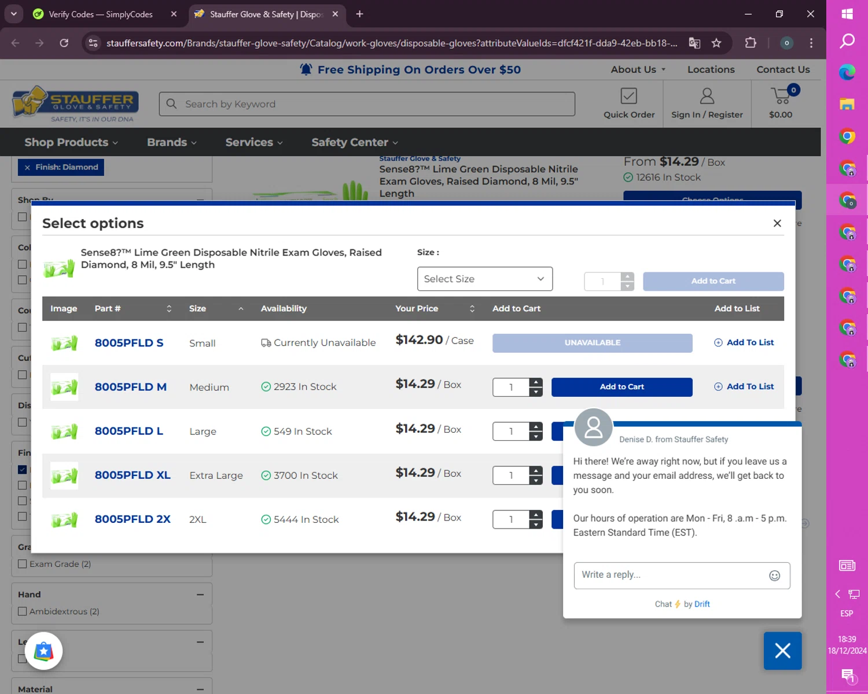This screenshot has height=694, width=868.
Task: Focus the Search by Keyword field
Action: click(x=367, y=104)
